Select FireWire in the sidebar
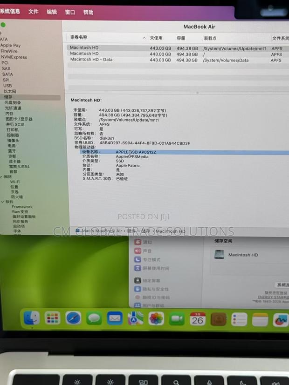289x385 pixels. (x=9, y=51)
